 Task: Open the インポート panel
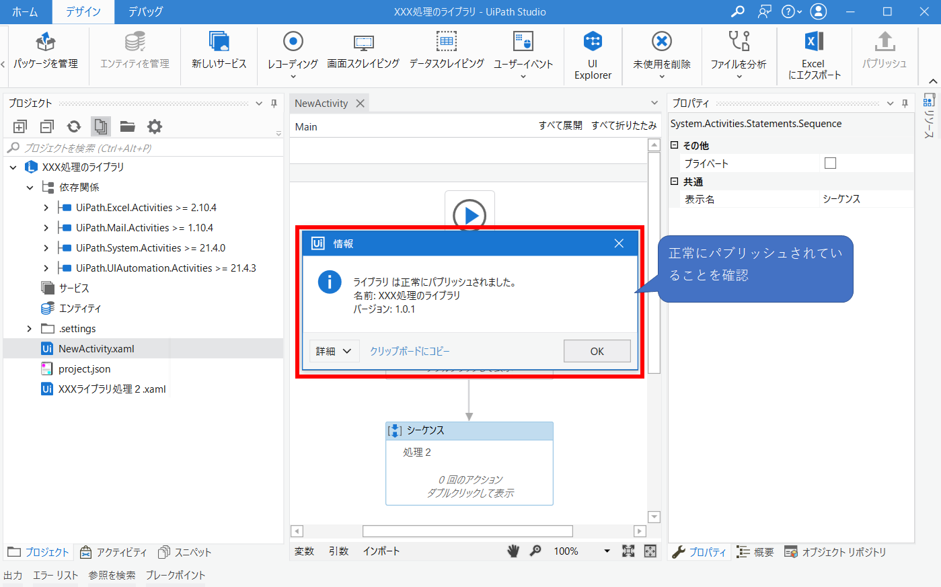click(x=381, y=551)
